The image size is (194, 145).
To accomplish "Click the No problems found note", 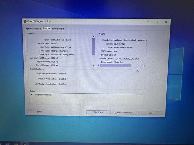I will 43,95.
